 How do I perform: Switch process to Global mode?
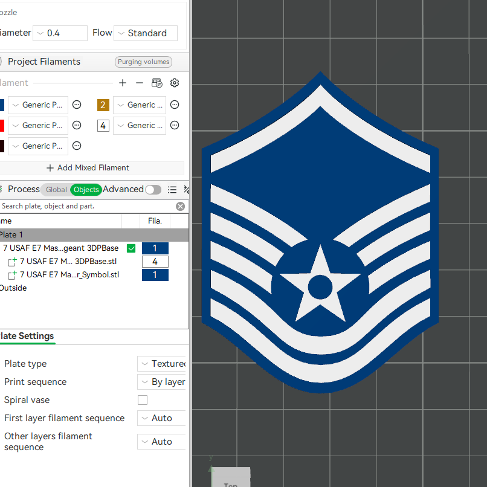[x=56, y=190]
